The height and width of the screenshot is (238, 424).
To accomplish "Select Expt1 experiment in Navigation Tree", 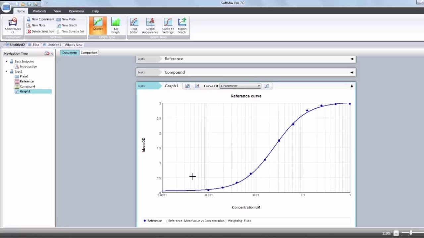I will coord(19,71).
